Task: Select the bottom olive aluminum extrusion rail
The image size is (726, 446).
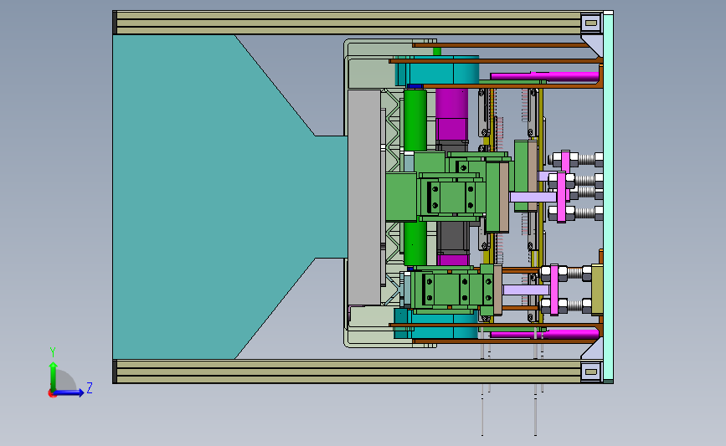Action: pyautogui.click(x=348, y=372)
